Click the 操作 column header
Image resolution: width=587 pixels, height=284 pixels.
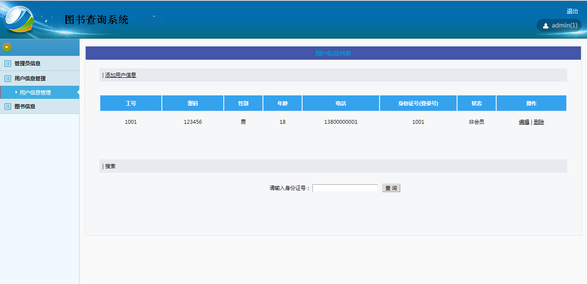click(531, 104)
